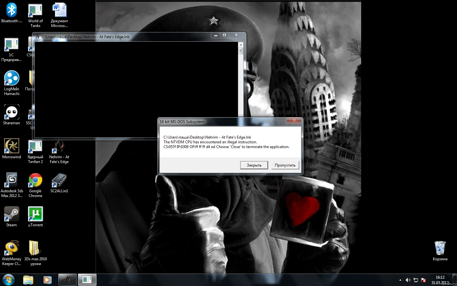This screenshot has height=286, width=457.
Task: Select the Nehrim - At Fate's Edge desktop shortcut
Action: tap(59, 152)
